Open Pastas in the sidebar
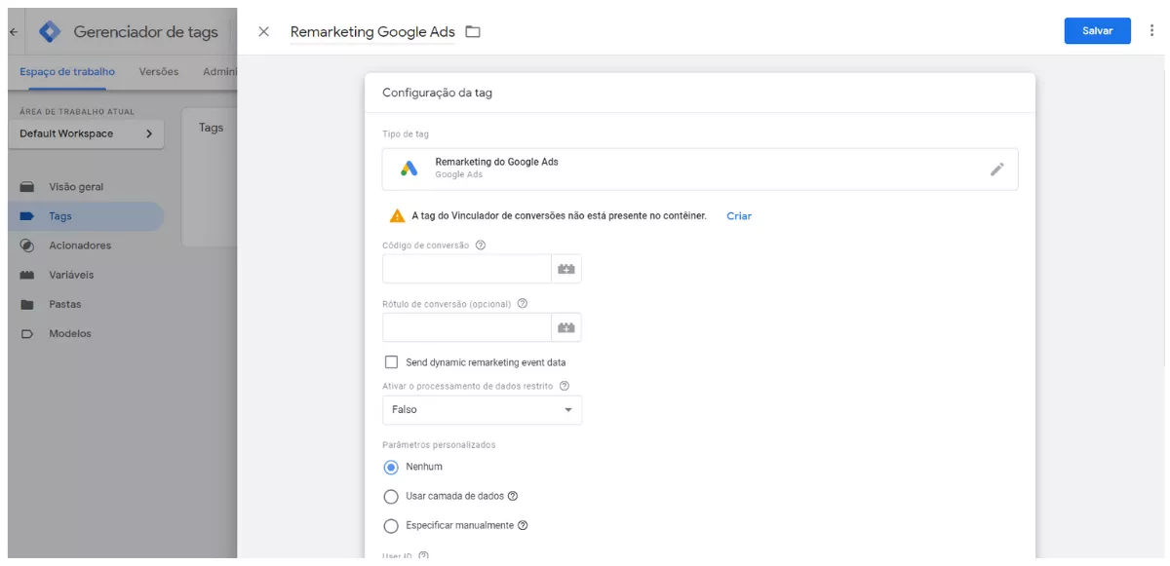 [65, 304]
